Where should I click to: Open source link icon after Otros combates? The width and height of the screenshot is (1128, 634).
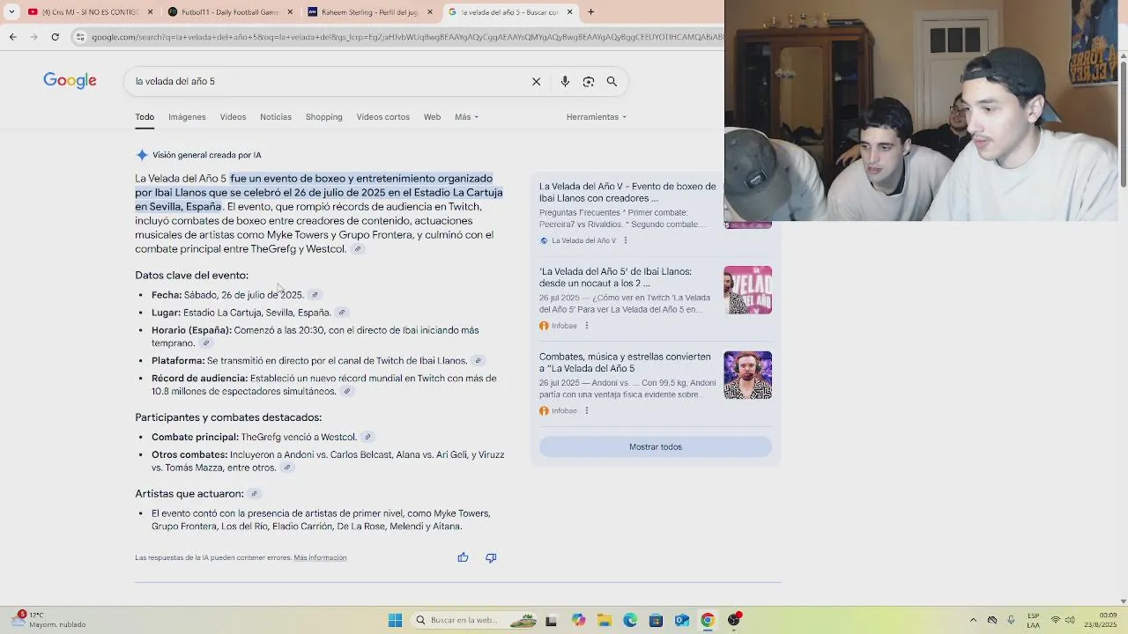point(287,468)
